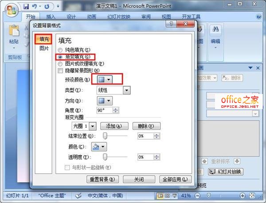Click the dialog help question mark button
Screen dimensions: 266x203
[x=171, y=24]
